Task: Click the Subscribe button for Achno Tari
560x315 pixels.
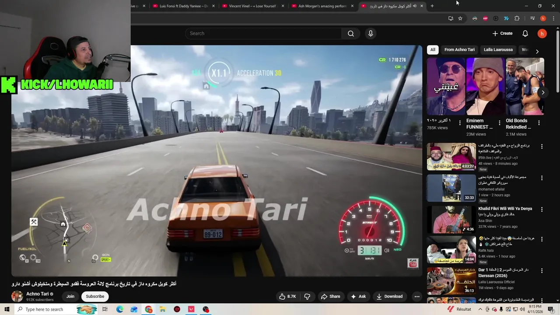Action: click(95, 296)
